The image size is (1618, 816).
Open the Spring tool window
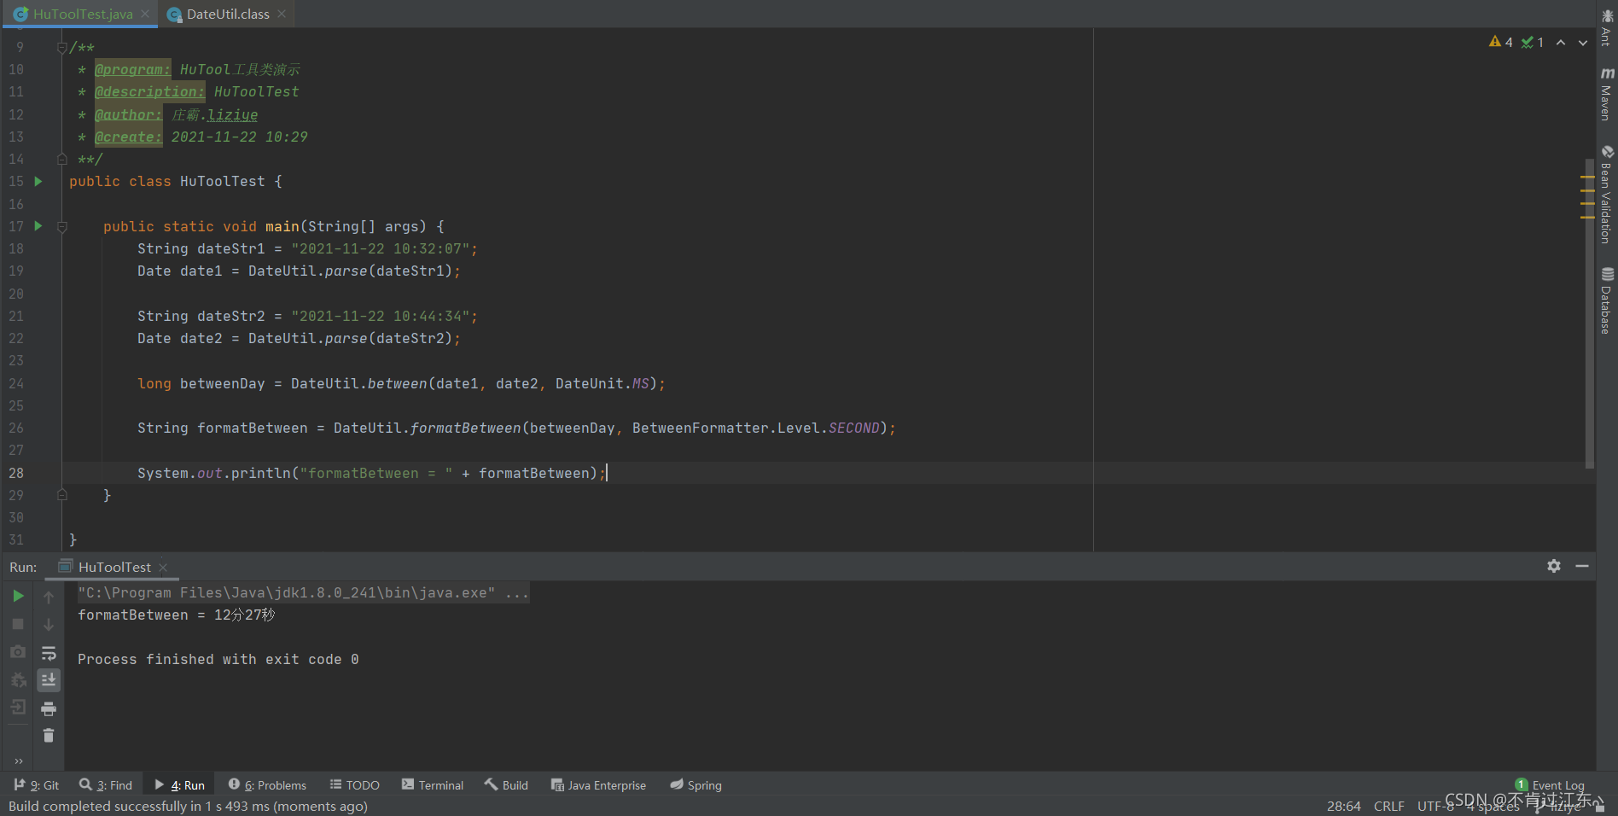point(696,785)
